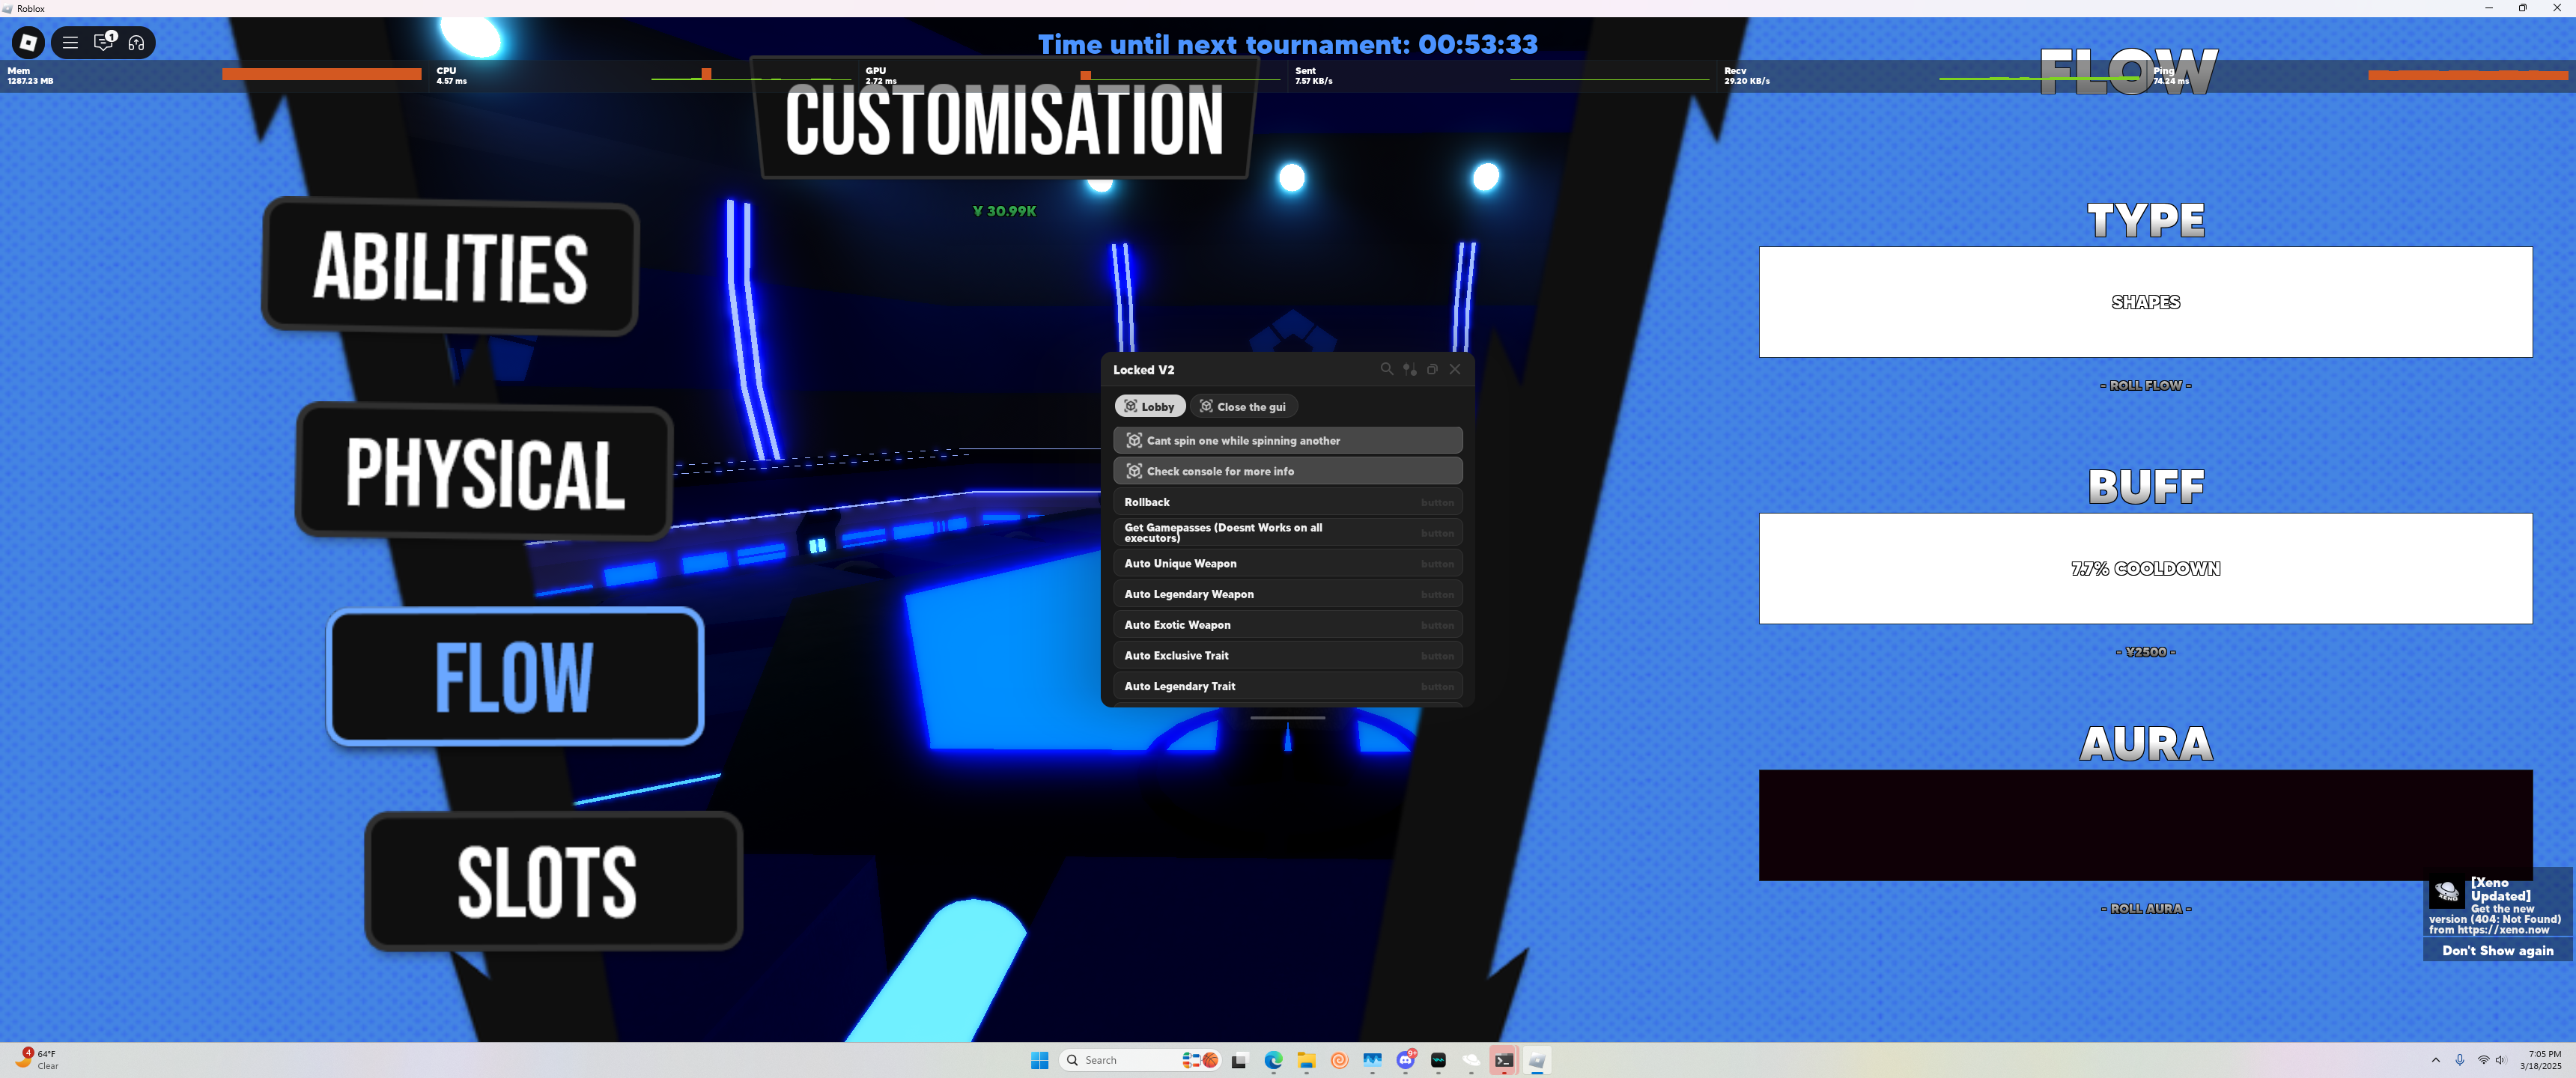Open the hamburger menu icon
The width and height of the screenshot is (2576, 1078).
[70, 42]
